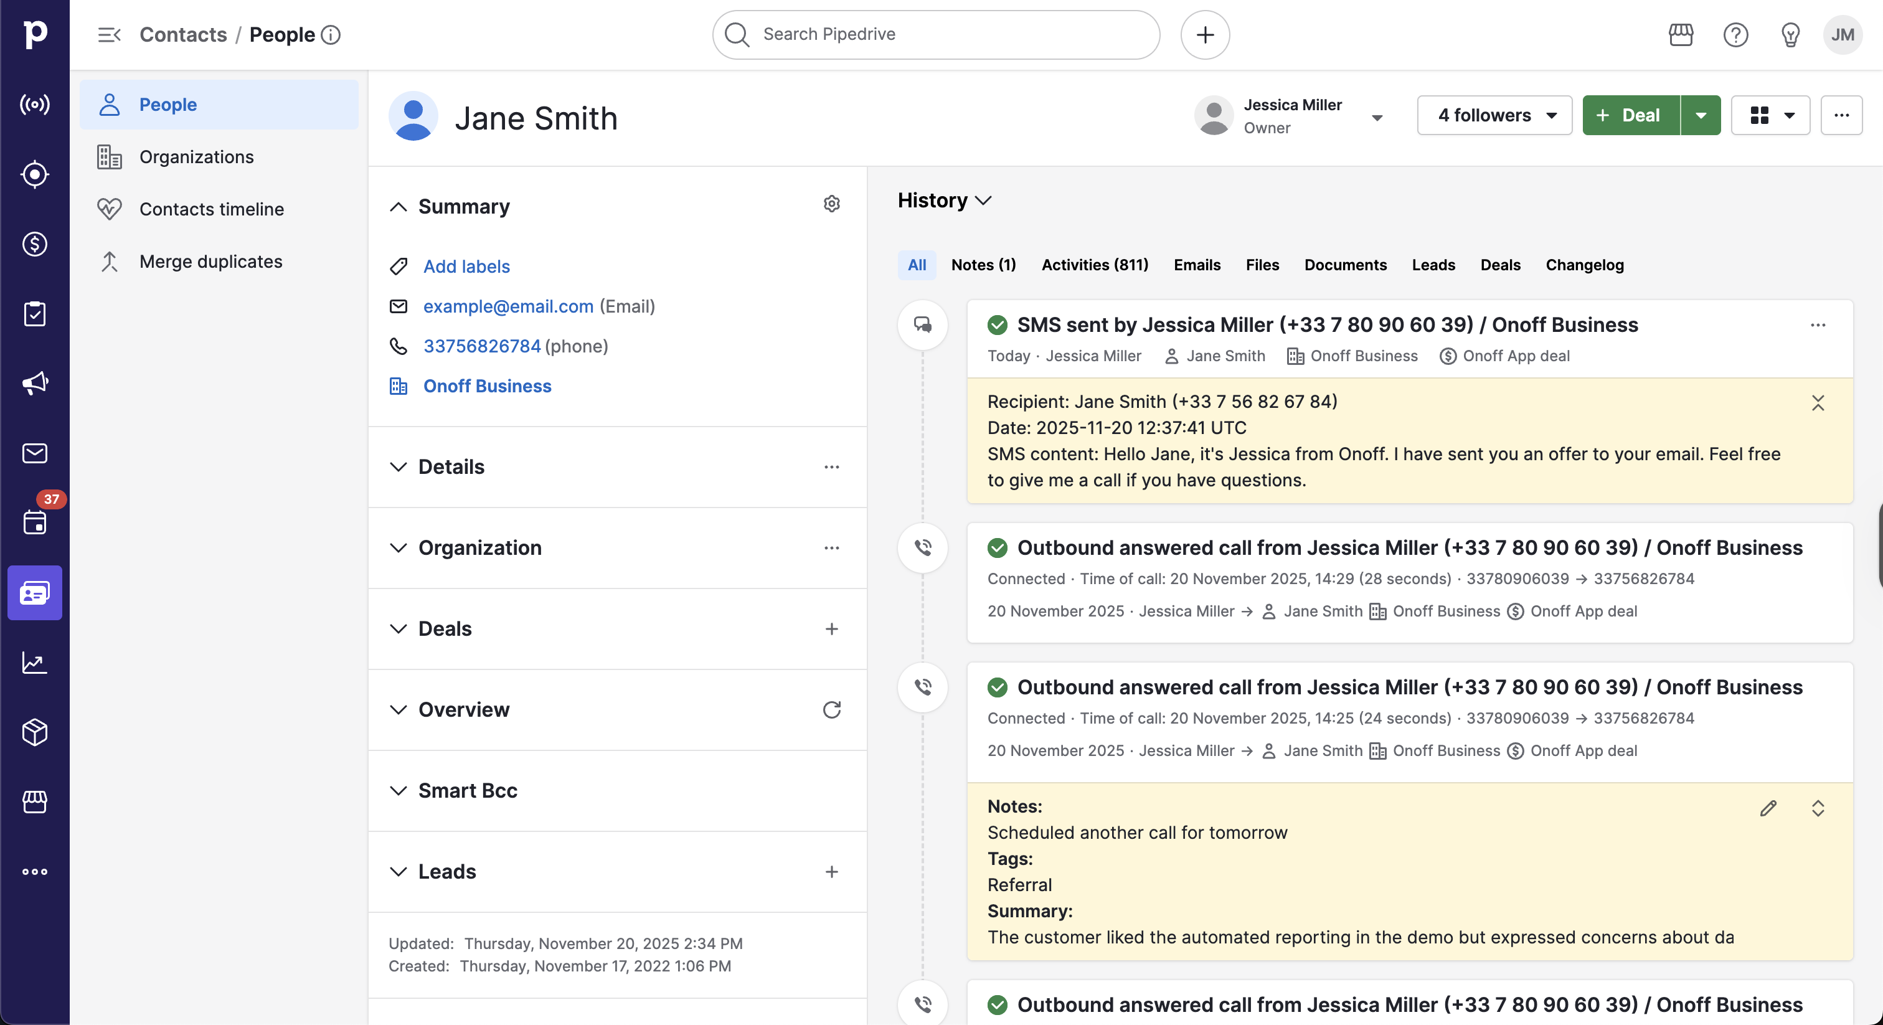Toggle done check on 14:25 call
Image resolution: width=1883 pixels, height=1025 pixels.
pos(997,687)
